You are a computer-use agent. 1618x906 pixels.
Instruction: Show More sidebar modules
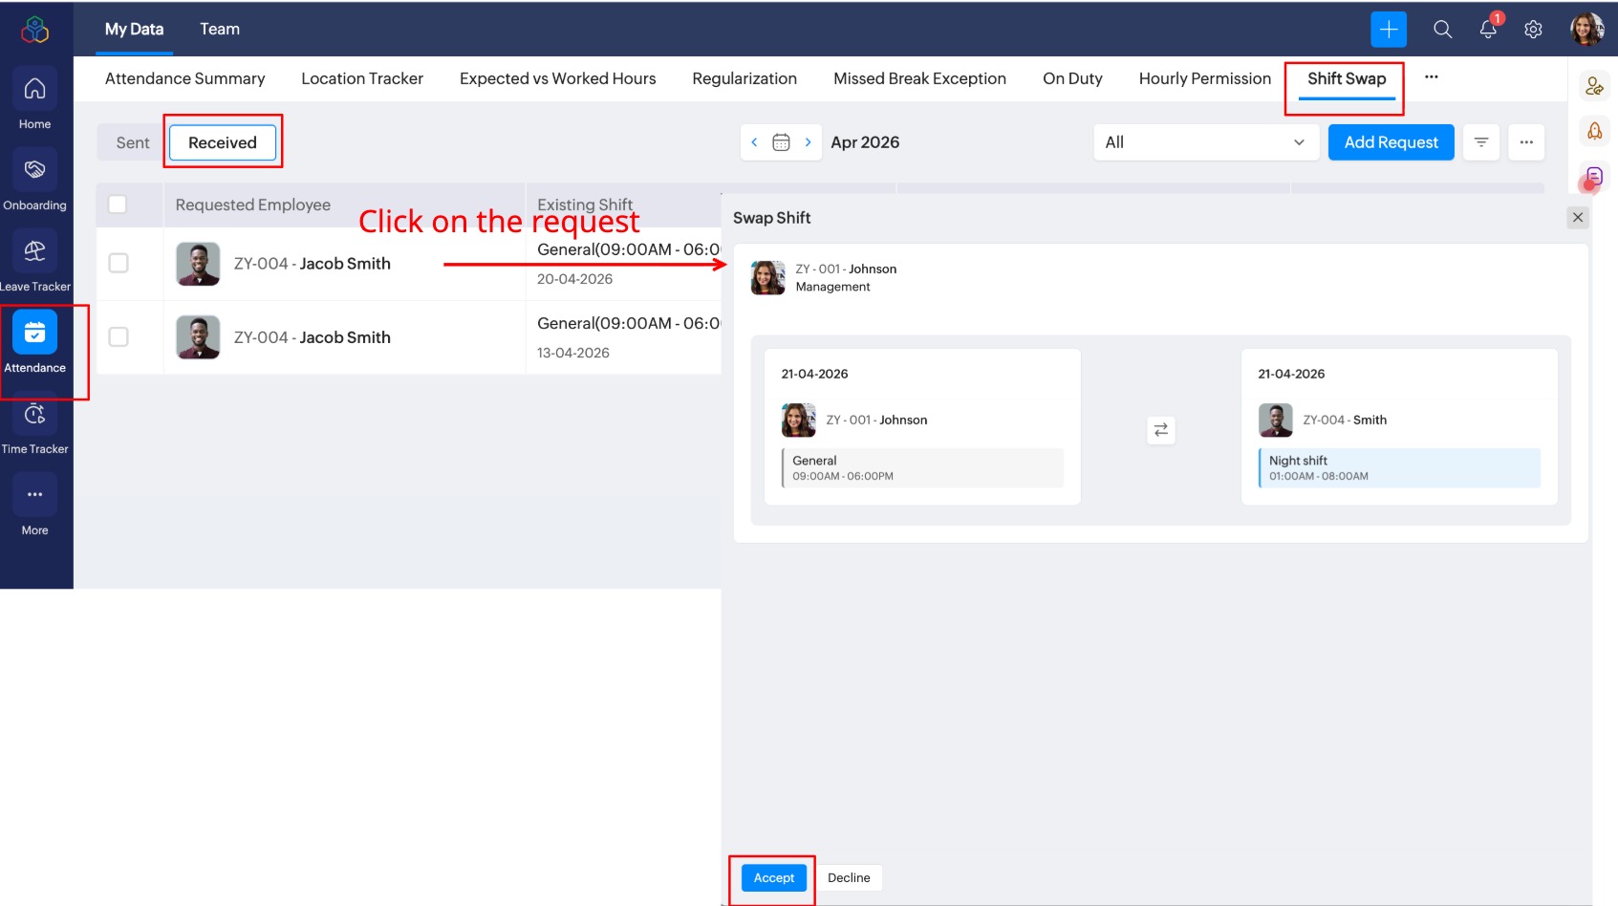coord(34,506)
